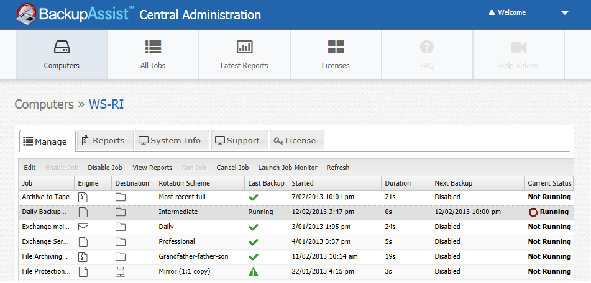
Task: Click the user icon beside Welcome
Action: [492, 13]
